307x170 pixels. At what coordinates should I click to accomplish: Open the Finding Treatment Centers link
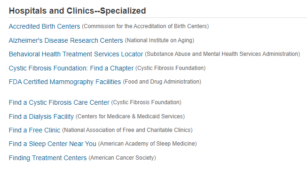[47, 158]
